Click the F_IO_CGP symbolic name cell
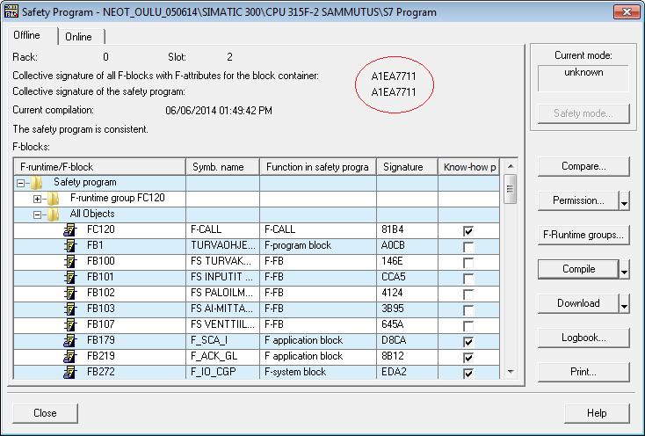Screen dimensions: 645x436 (222, 372)
